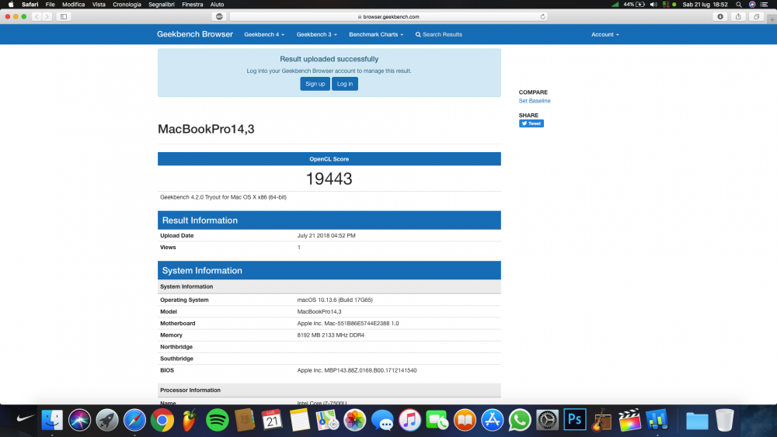Open the Safari menu
The image size is (777, 437).
(x=30, y=5)
